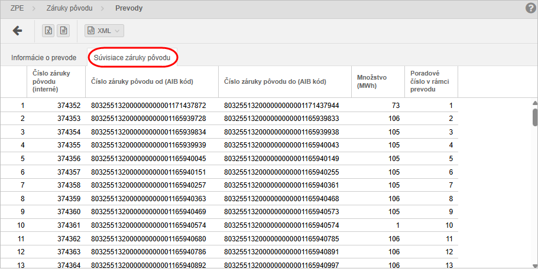Click the vertical scrollbar thumb

coord(534,117)
